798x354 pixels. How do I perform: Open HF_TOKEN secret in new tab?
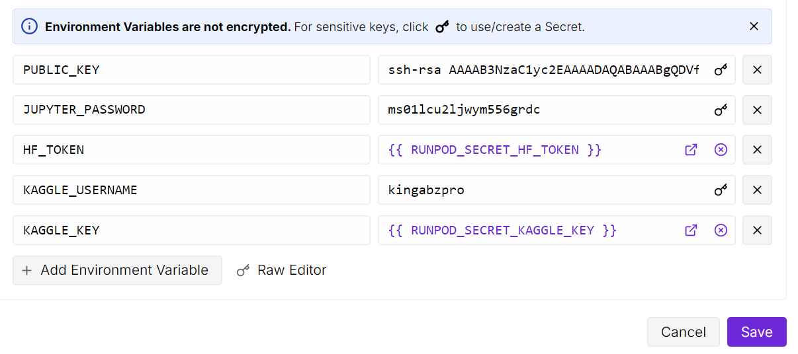(x=691, y=150)
